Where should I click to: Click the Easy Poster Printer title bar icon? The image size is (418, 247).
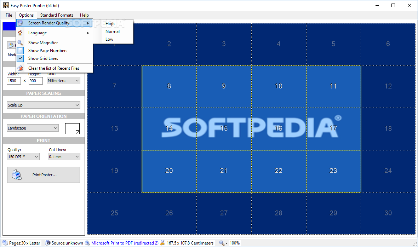6,5
